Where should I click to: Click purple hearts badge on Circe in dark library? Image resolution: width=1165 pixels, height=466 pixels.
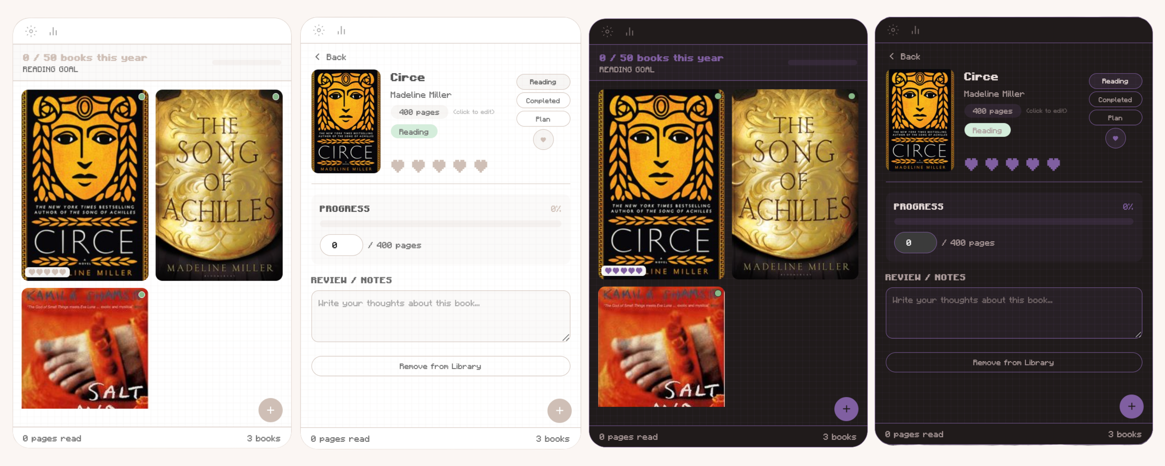pos(624,271)
